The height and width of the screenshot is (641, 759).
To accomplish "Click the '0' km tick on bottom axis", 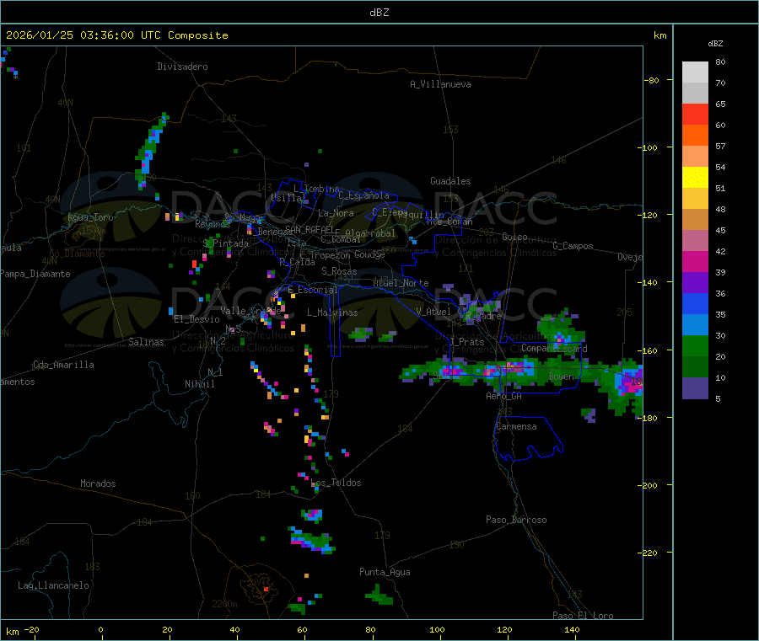I will (x=100, y=629).
